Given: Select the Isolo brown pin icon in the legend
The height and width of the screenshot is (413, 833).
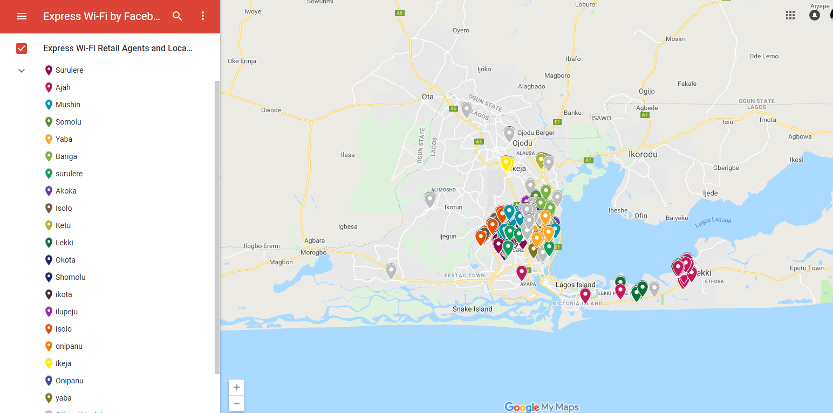Looking at the screenshot, I should 49,208.
